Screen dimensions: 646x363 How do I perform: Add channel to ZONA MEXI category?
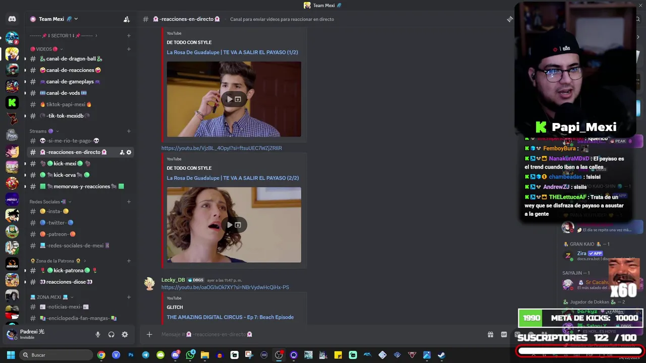[x=129, y=297]
